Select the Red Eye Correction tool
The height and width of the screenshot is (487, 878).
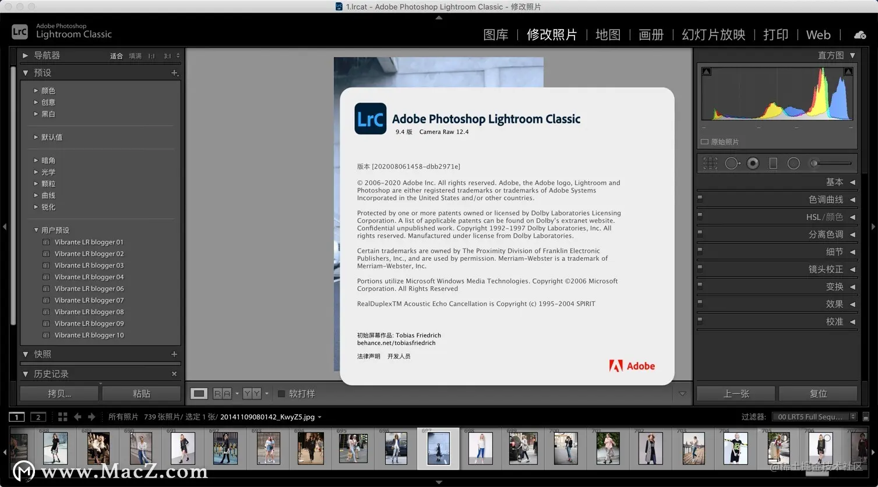753,163
